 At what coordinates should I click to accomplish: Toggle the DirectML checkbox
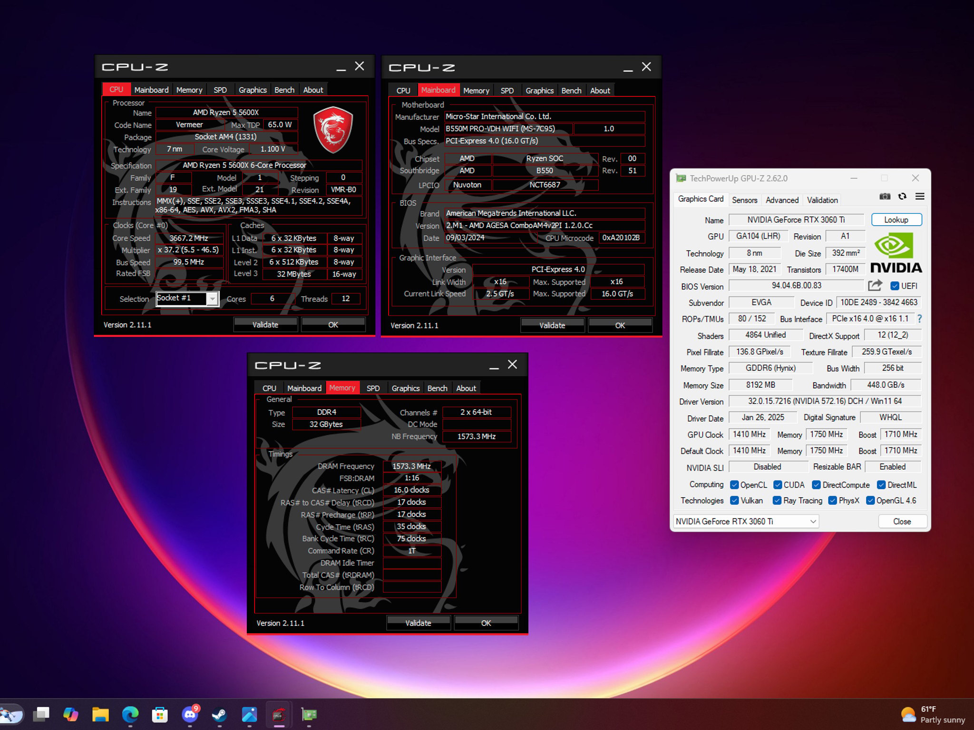[881, 485]
